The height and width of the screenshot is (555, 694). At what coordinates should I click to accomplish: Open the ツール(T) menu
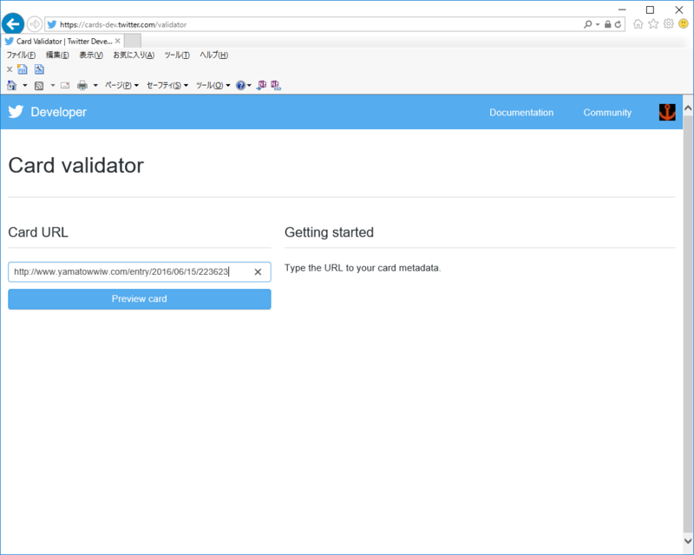point(177,55)
